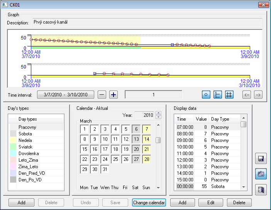Toggle the graph axes display button
This screenshot has width=271, height=210.
(218, 95)
